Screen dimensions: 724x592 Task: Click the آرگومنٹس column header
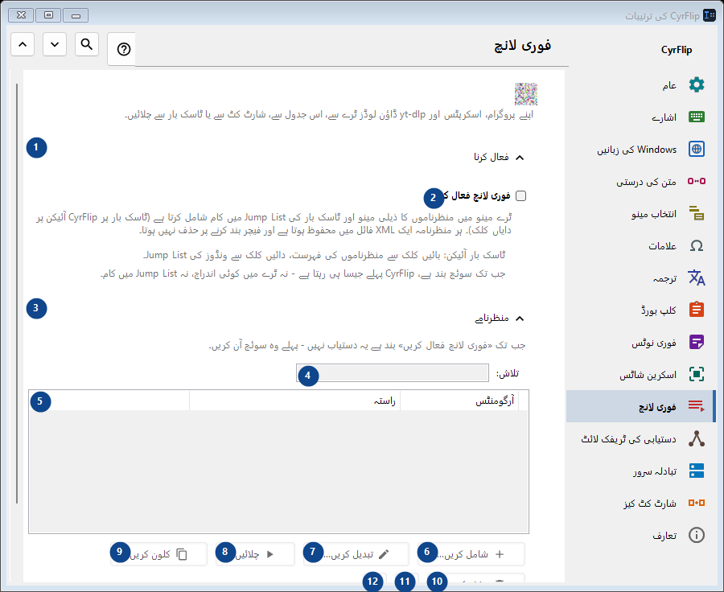pos(459,401)
